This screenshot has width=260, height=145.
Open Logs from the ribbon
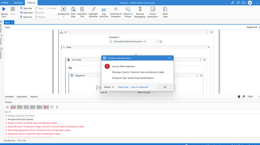tap(165, 12)
